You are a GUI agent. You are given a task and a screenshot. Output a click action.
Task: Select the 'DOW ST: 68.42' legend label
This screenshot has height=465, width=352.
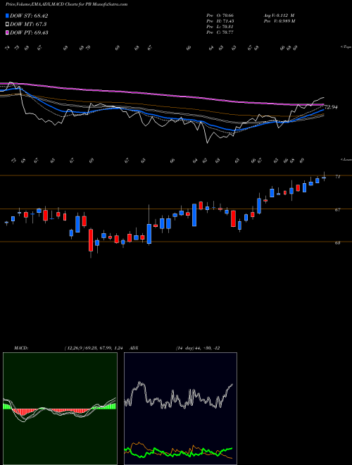(x=29, y=15)
